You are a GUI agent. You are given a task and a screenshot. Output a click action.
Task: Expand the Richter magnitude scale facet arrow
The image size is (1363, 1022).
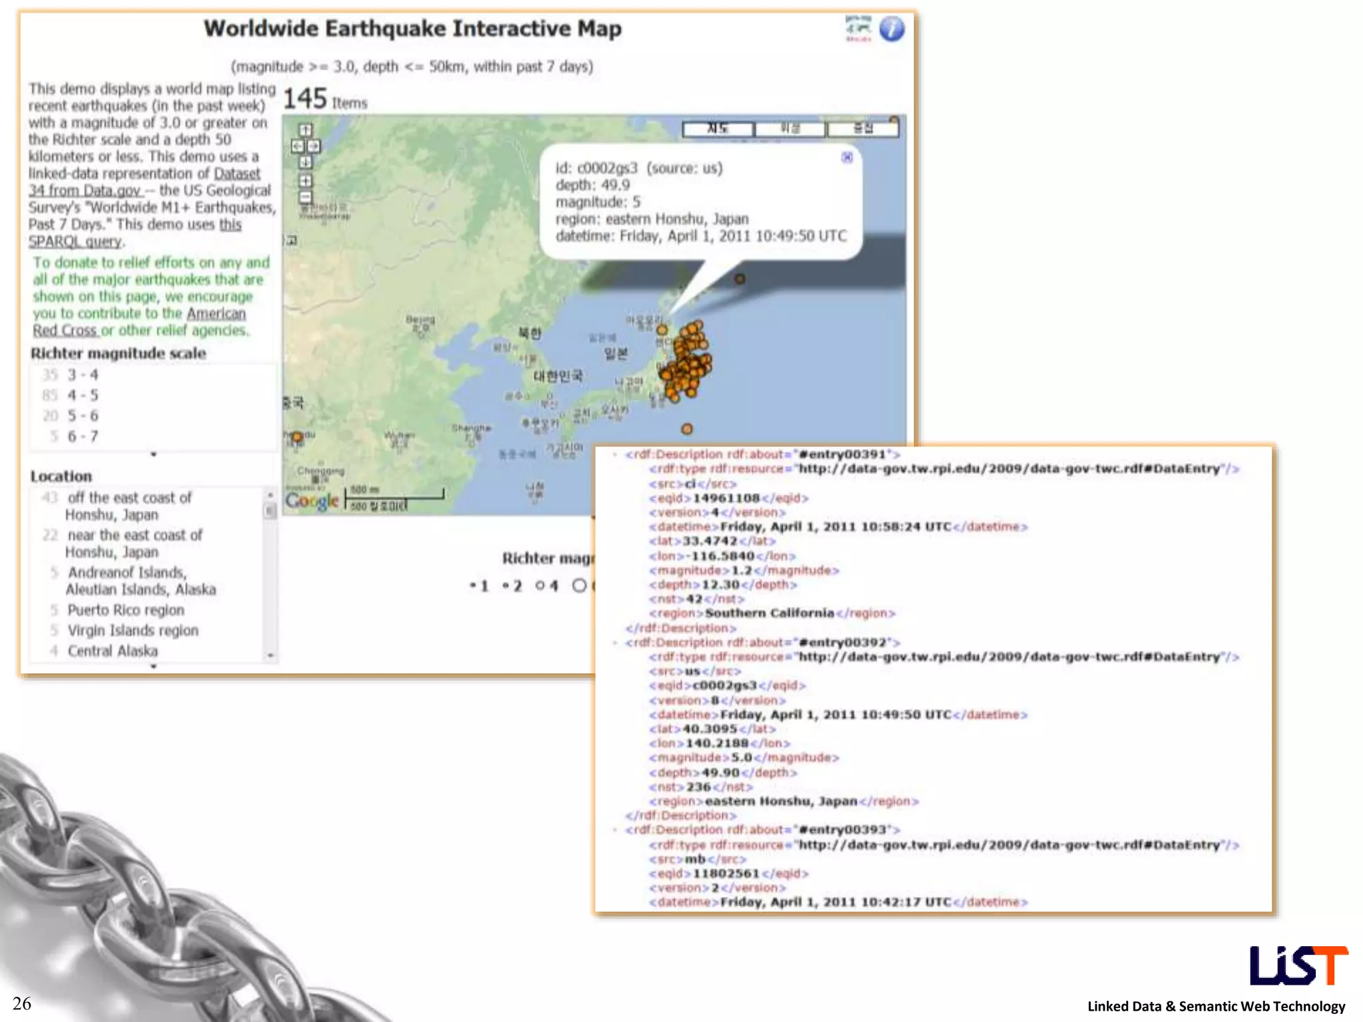click(x=154, y=454)
